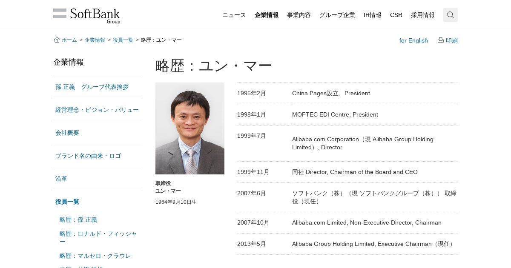Image resolution: width=511 pixels, height=268 pixels.
Task: Open the IR情報 menu
Action: 373,15
